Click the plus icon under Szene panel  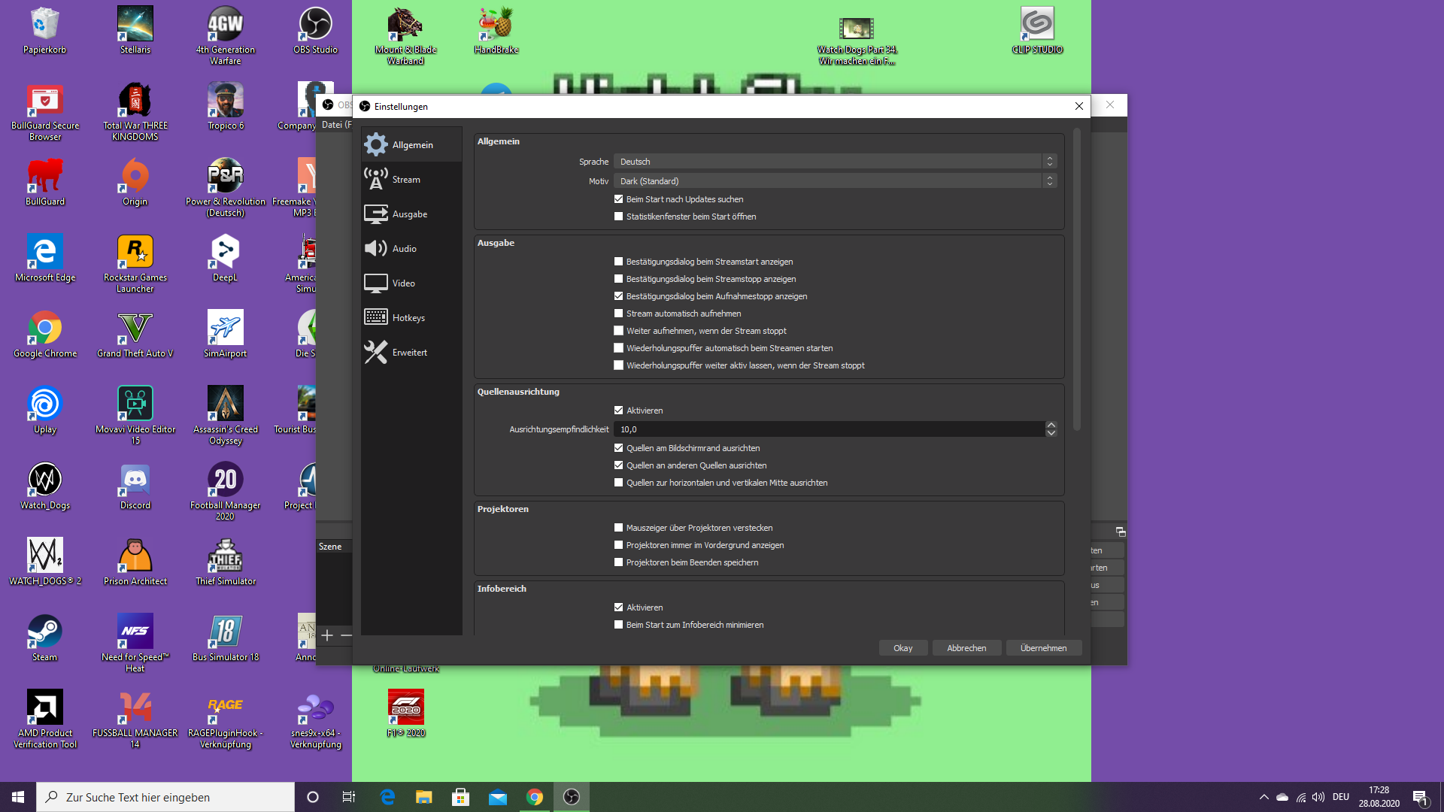click(x=327, y=635)
